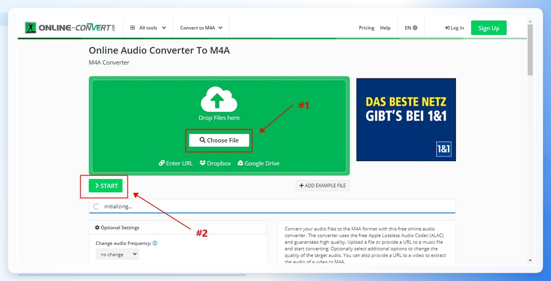Click the audio frequency info icon
551x281 pixels.
[x=155, y=243]
